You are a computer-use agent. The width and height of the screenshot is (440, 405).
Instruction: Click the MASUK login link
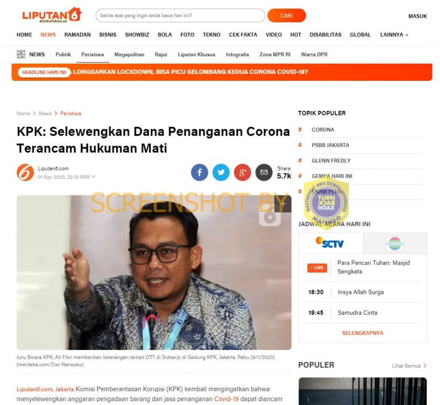pyautogui.click(x=418, y=16)
